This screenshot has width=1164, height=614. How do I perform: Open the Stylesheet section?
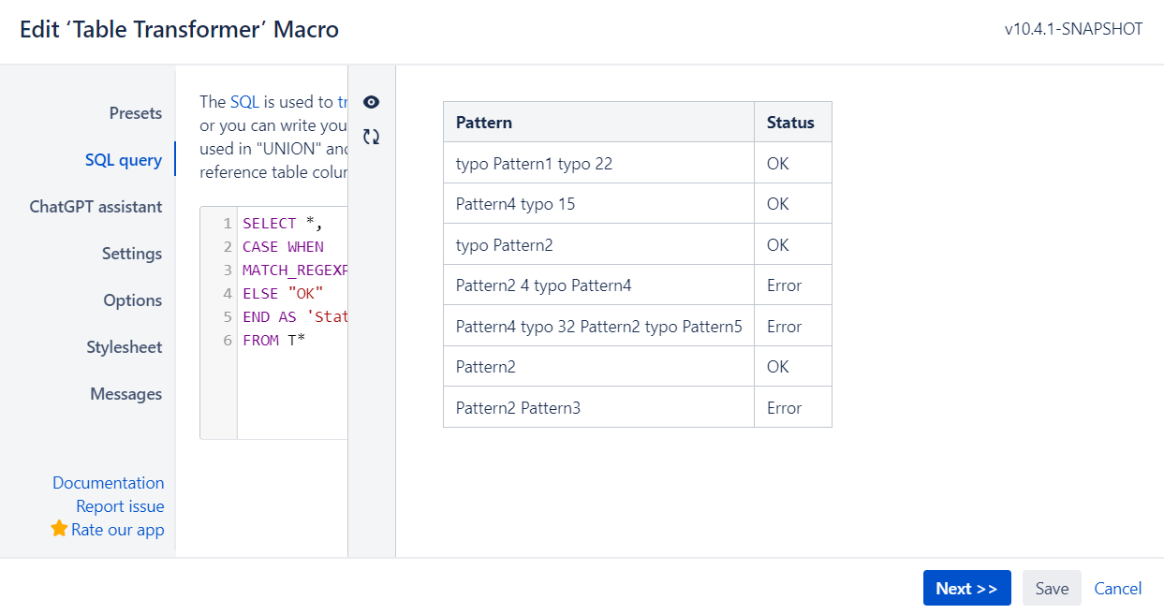click(124, 346)
